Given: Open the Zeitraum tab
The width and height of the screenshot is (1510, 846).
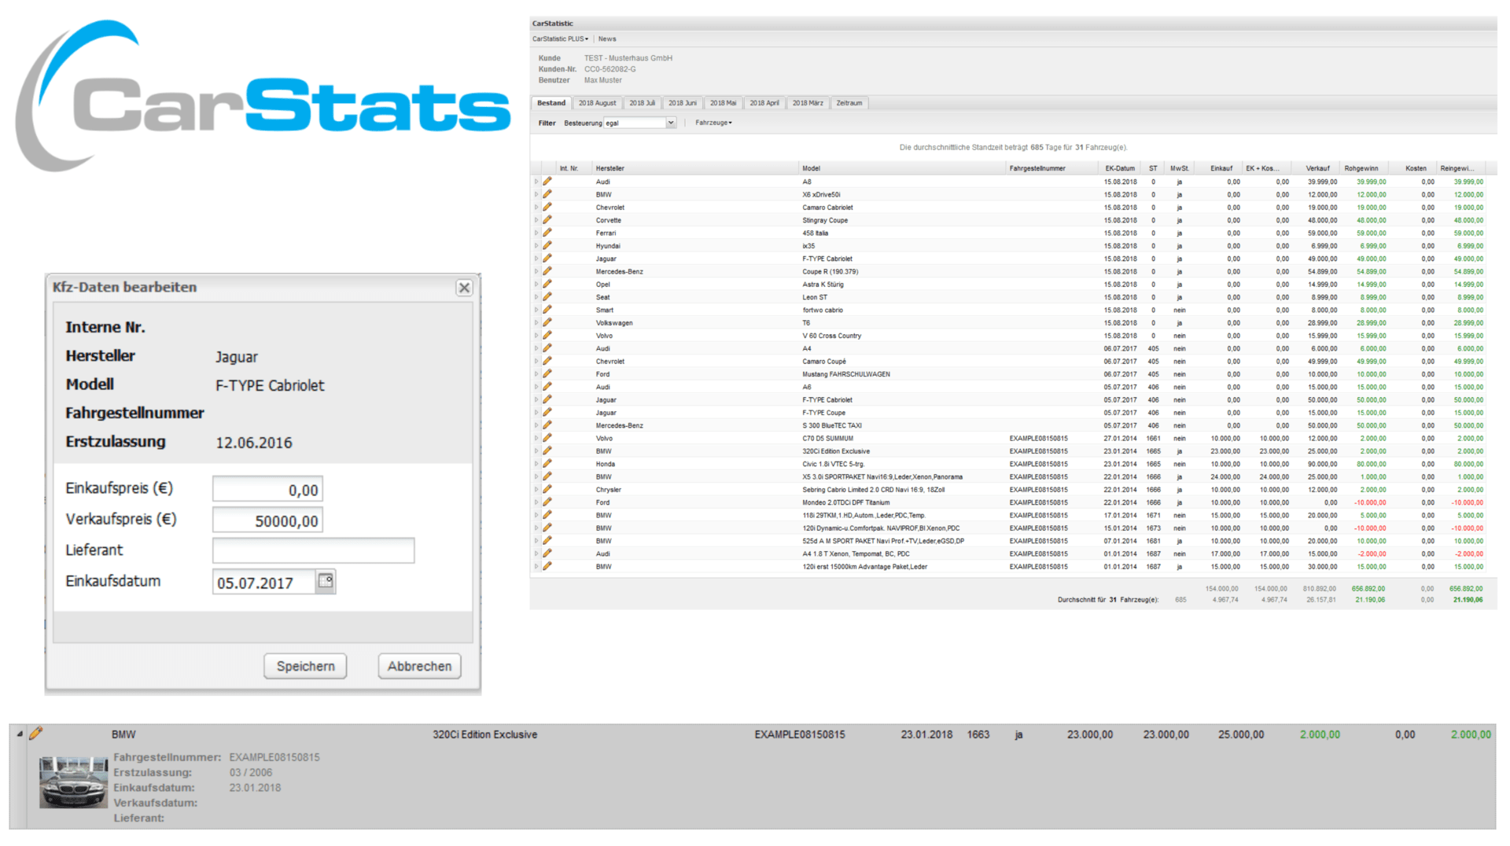Looking at the screenshot, I should pos(849,103).
